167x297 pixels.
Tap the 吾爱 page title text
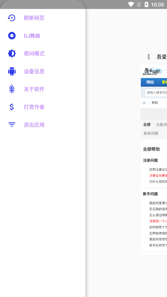point(162,57)
